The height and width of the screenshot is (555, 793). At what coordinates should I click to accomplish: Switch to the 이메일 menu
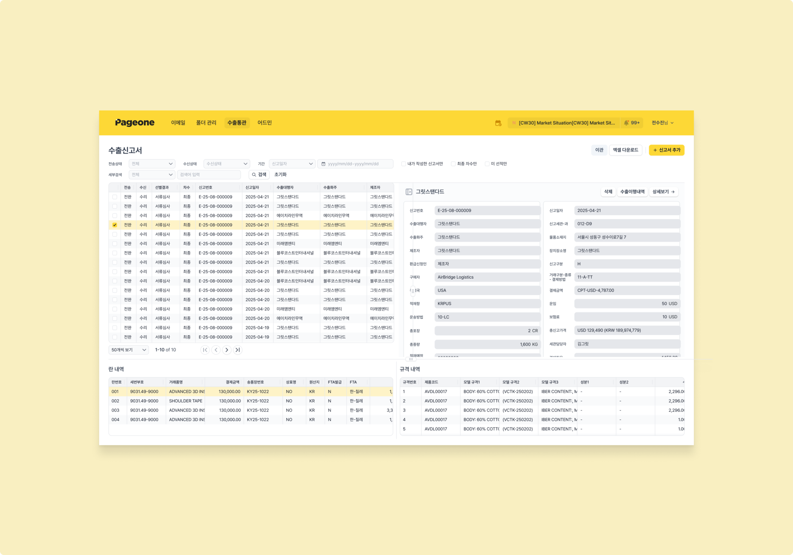click(178, 123)
